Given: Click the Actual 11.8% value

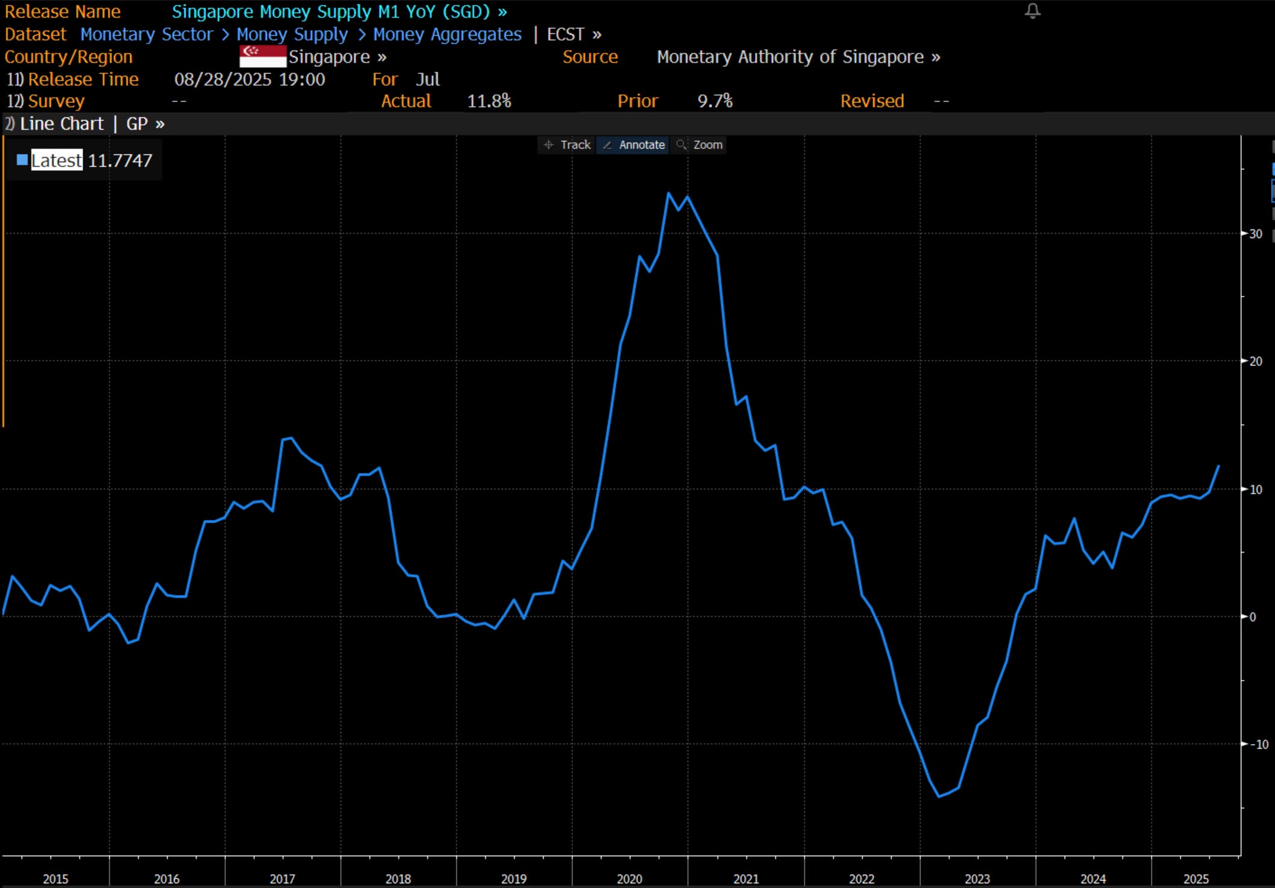Looking at the screenshot, I should (489, 101).
